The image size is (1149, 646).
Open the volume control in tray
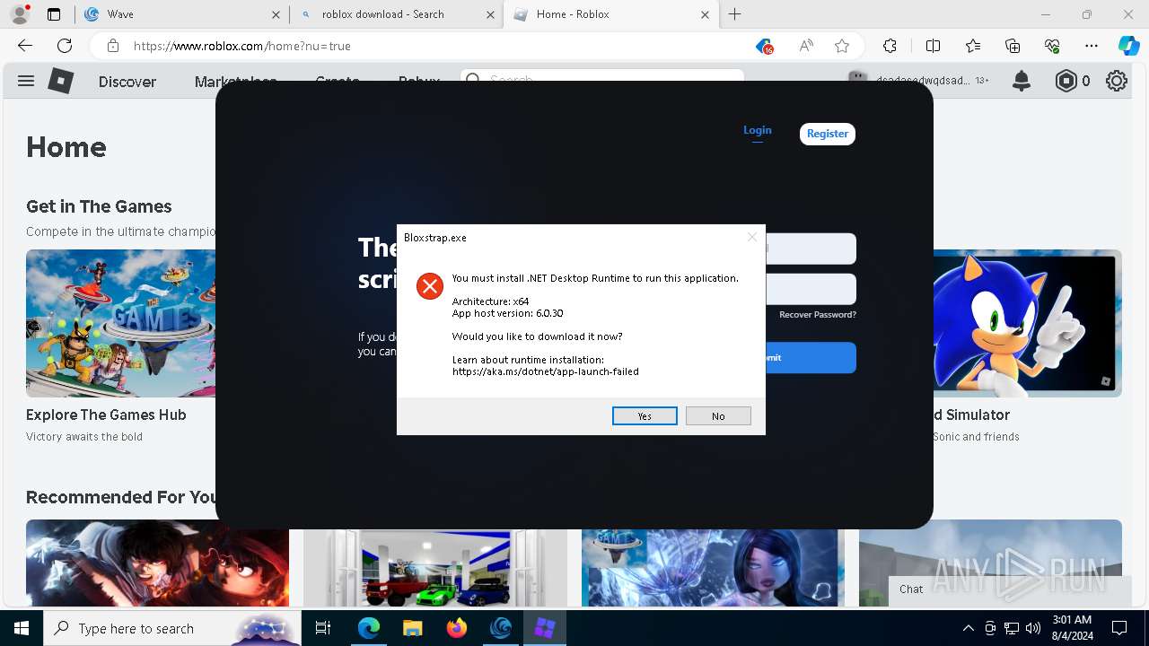[1033, 628]
